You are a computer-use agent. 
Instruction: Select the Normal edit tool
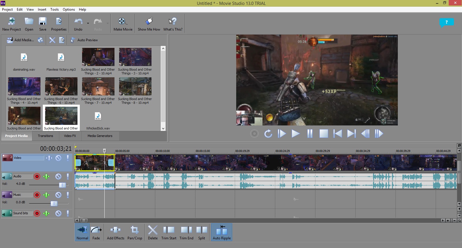click(82, 232)
